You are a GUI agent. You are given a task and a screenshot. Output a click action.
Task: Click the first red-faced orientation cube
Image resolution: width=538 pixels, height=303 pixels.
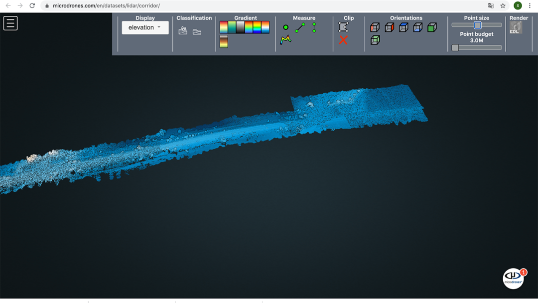[375, 27]
